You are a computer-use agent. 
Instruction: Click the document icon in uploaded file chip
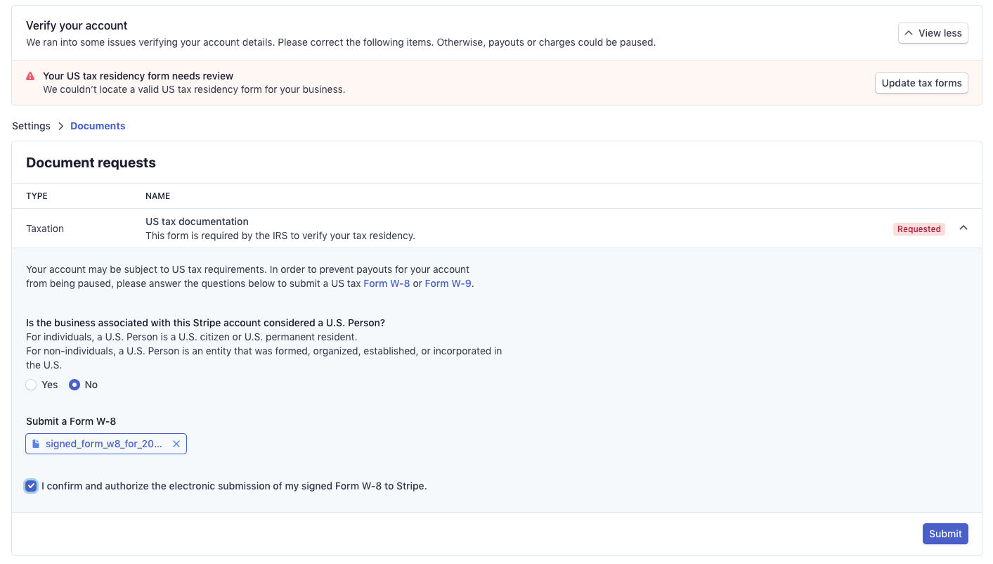(x=36, y=444)
